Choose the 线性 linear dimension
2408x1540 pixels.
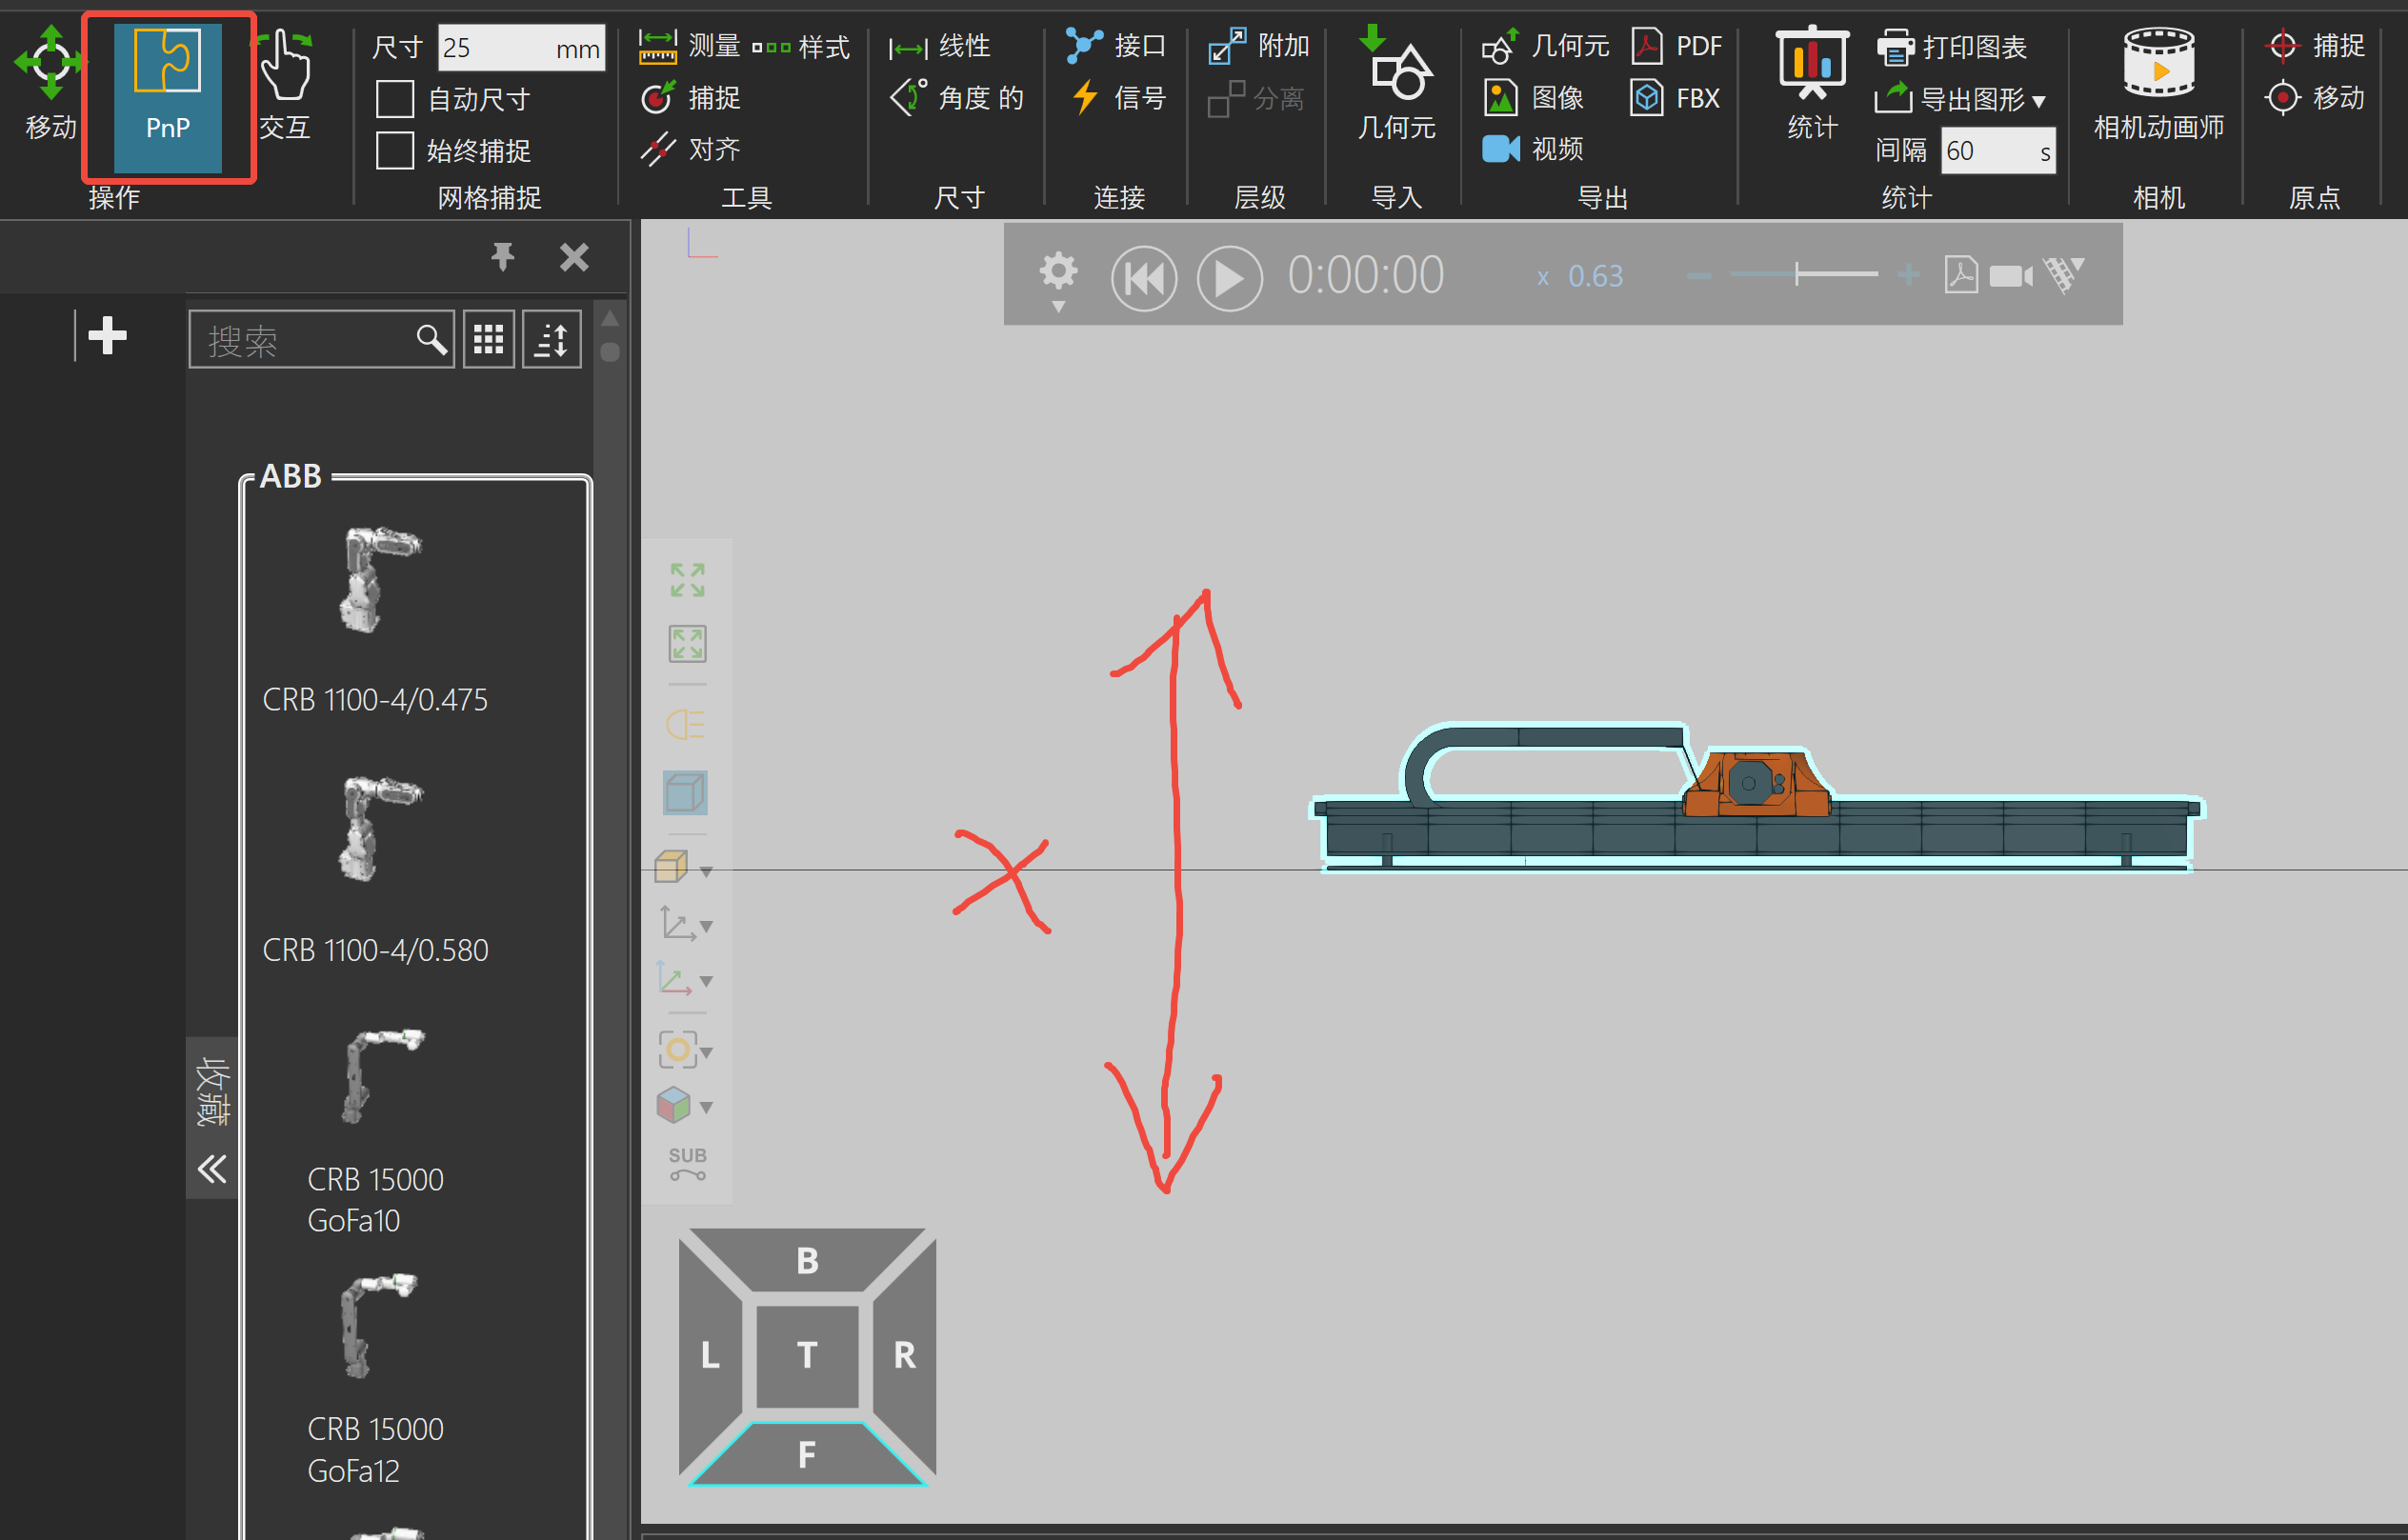(x=940, y=46)
